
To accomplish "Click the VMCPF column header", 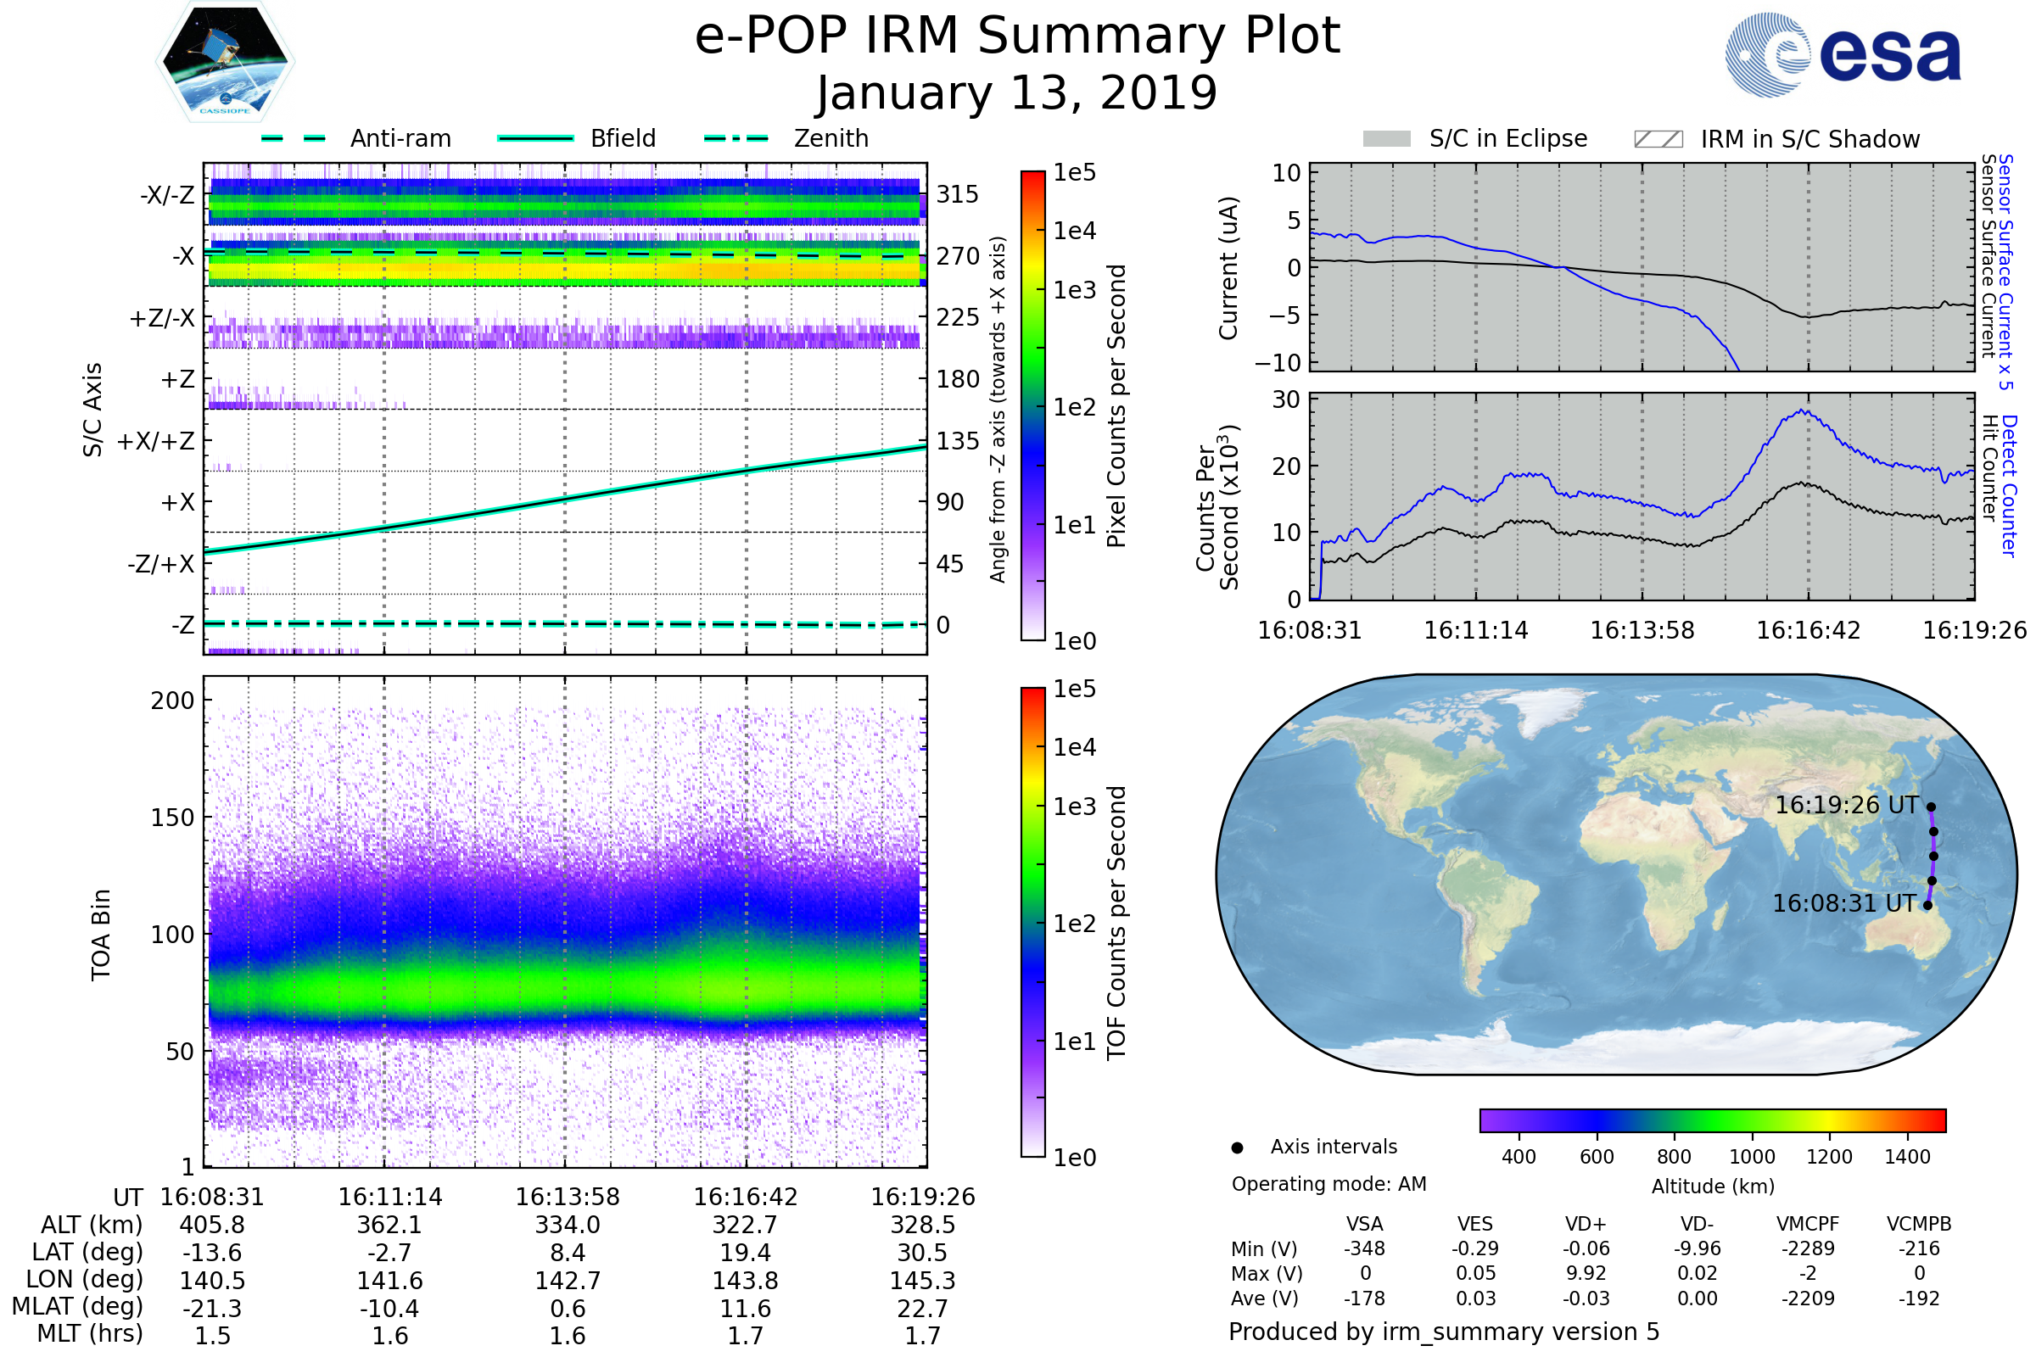I will pyautogui.click(x=1808, y=1224).
